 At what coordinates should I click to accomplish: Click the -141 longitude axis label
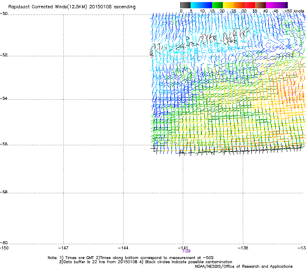click(183, 248)
